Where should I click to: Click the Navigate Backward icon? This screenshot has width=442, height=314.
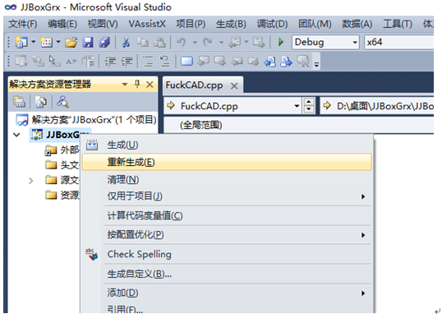(x=234, y=42)
